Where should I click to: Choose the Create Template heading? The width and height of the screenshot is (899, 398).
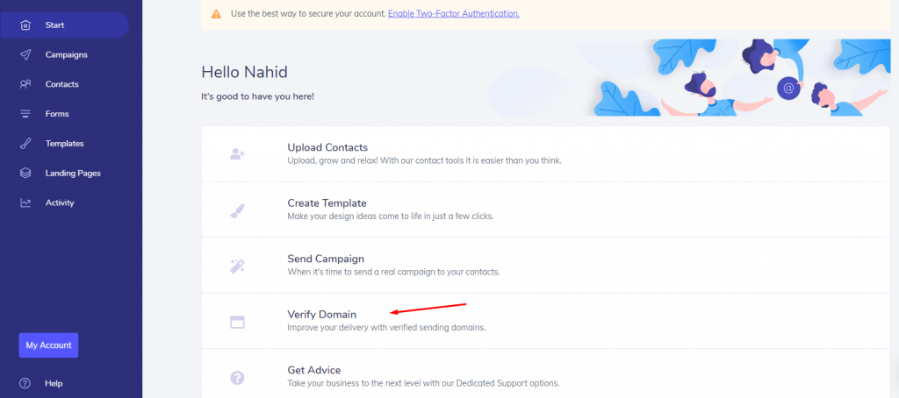point(327,203)
